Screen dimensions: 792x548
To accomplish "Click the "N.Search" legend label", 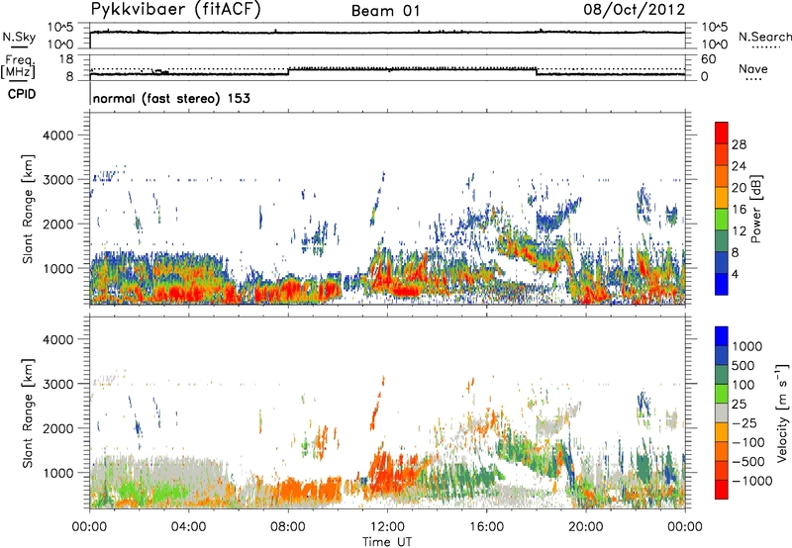I will tap(764, 37).
